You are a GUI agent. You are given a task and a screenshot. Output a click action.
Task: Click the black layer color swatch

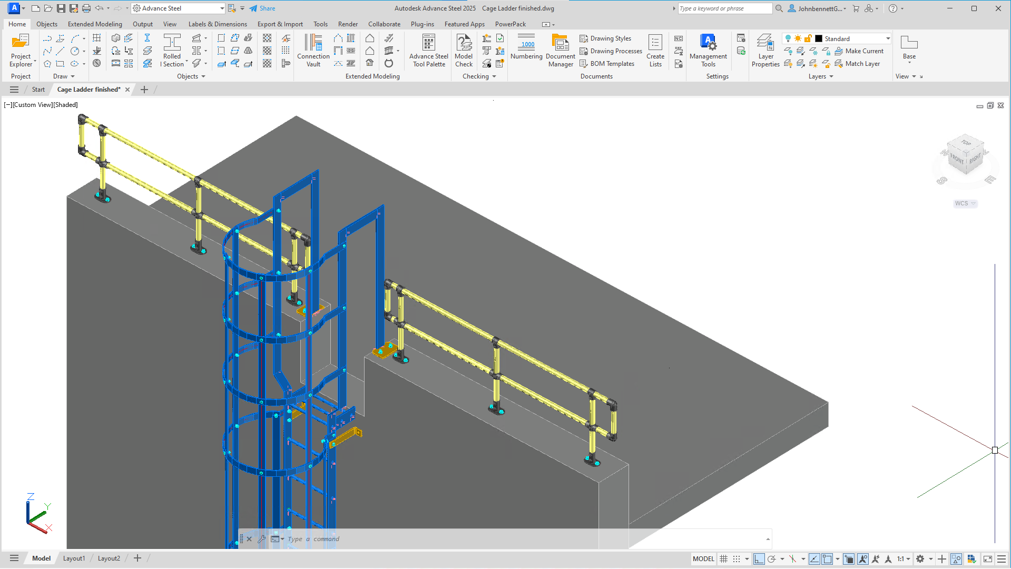819,38
